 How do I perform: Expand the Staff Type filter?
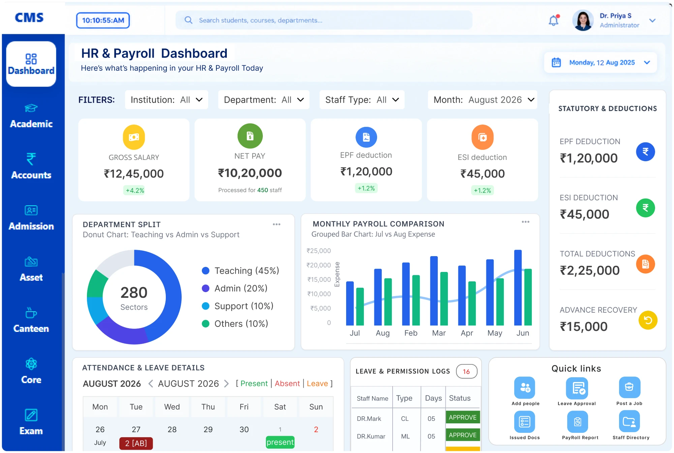[362, 100]
